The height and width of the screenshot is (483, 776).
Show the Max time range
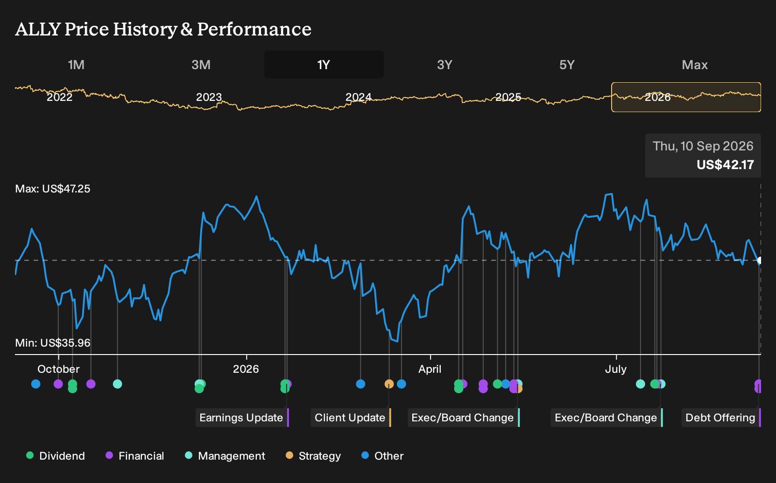click(x=694, y=64)
